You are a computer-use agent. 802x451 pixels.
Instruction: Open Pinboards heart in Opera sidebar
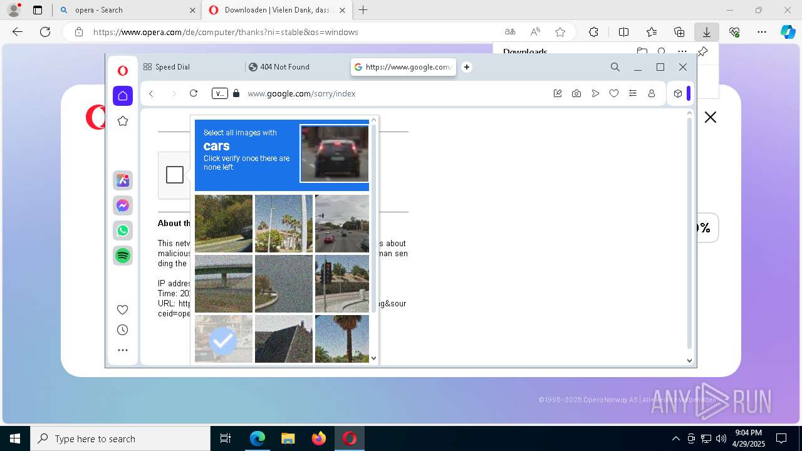tap(123, 309)
